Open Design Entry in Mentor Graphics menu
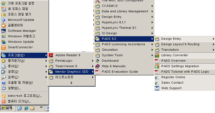The image size is (215, 113). [124, 17]
